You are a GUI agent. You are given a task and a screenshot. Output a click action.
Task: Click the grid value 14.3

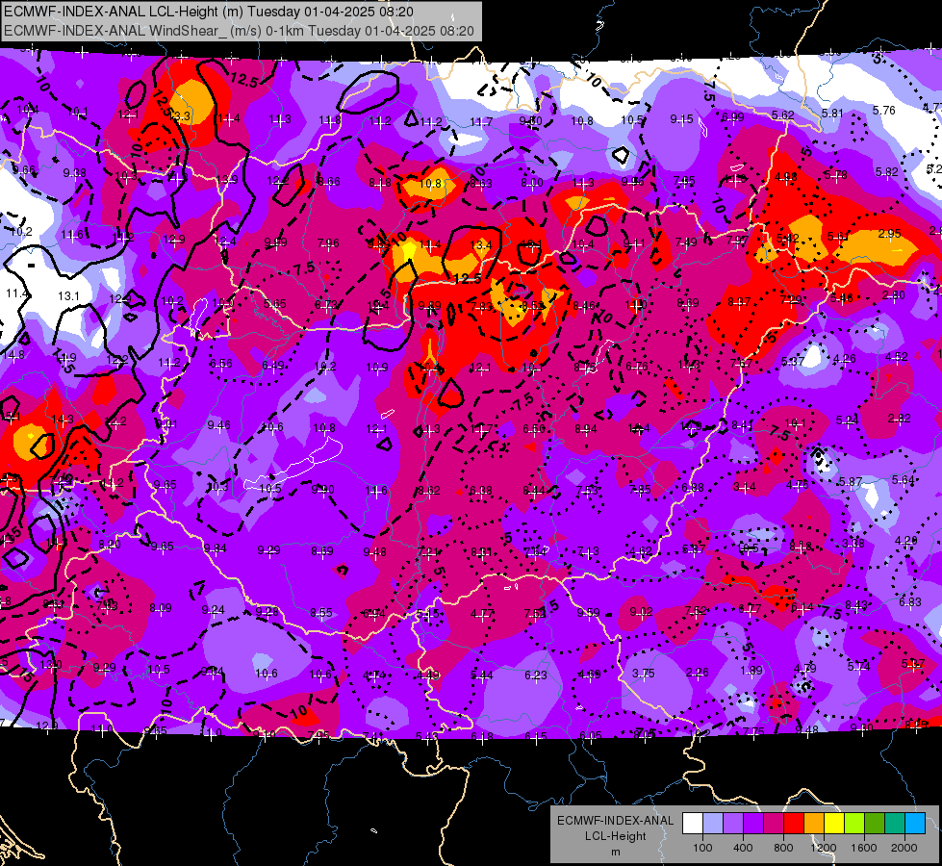[63, 419]
